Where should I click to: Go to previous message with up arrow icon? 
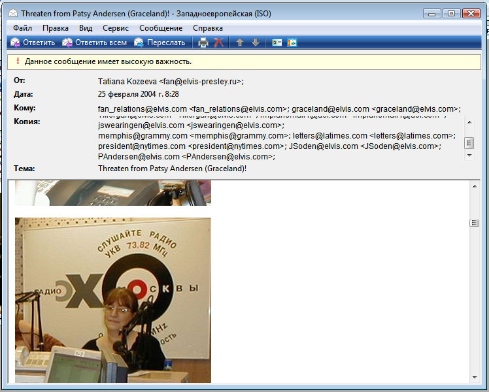pos(239,42)
